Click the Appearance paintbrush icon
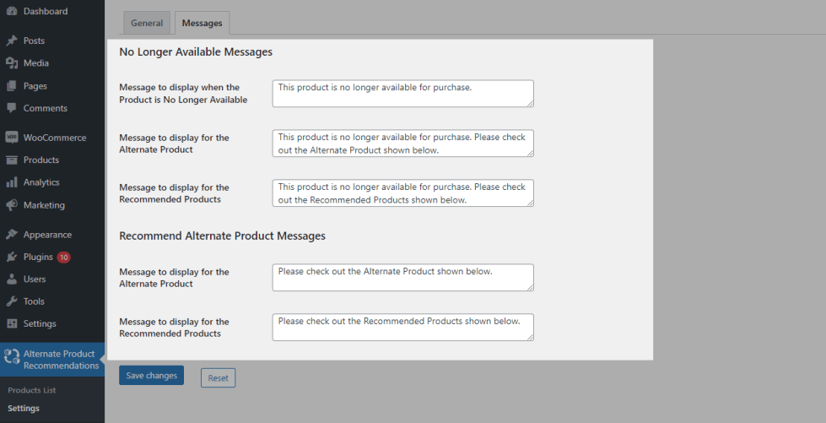This screenshot has height=423, width=826. pos(12,235)
